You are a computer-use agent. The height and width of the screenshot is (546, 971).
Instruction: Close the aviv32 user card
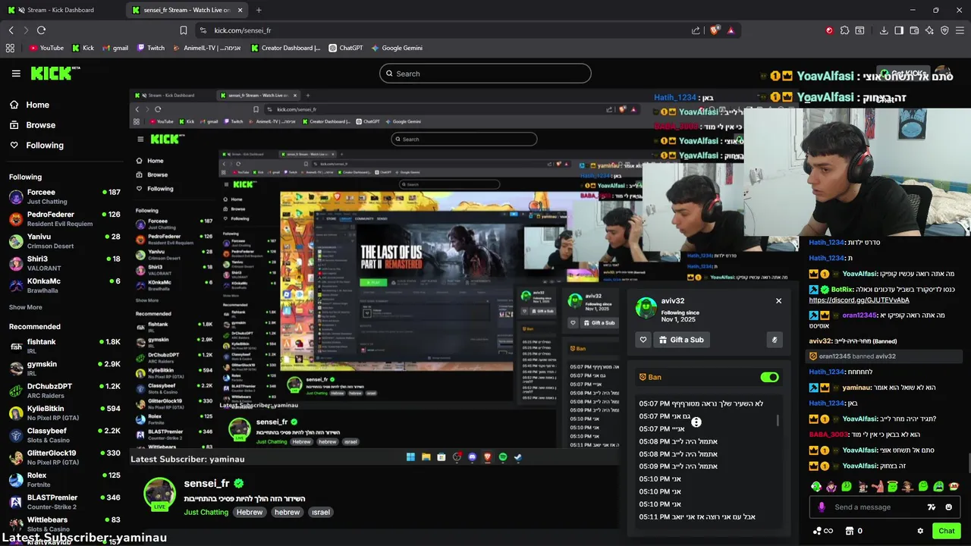[778, 301]
